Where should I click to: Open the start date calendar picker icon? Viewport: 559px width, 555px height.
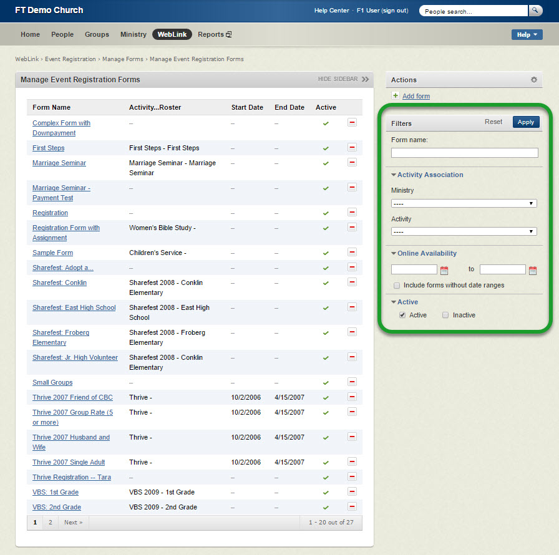coord(444,270)
